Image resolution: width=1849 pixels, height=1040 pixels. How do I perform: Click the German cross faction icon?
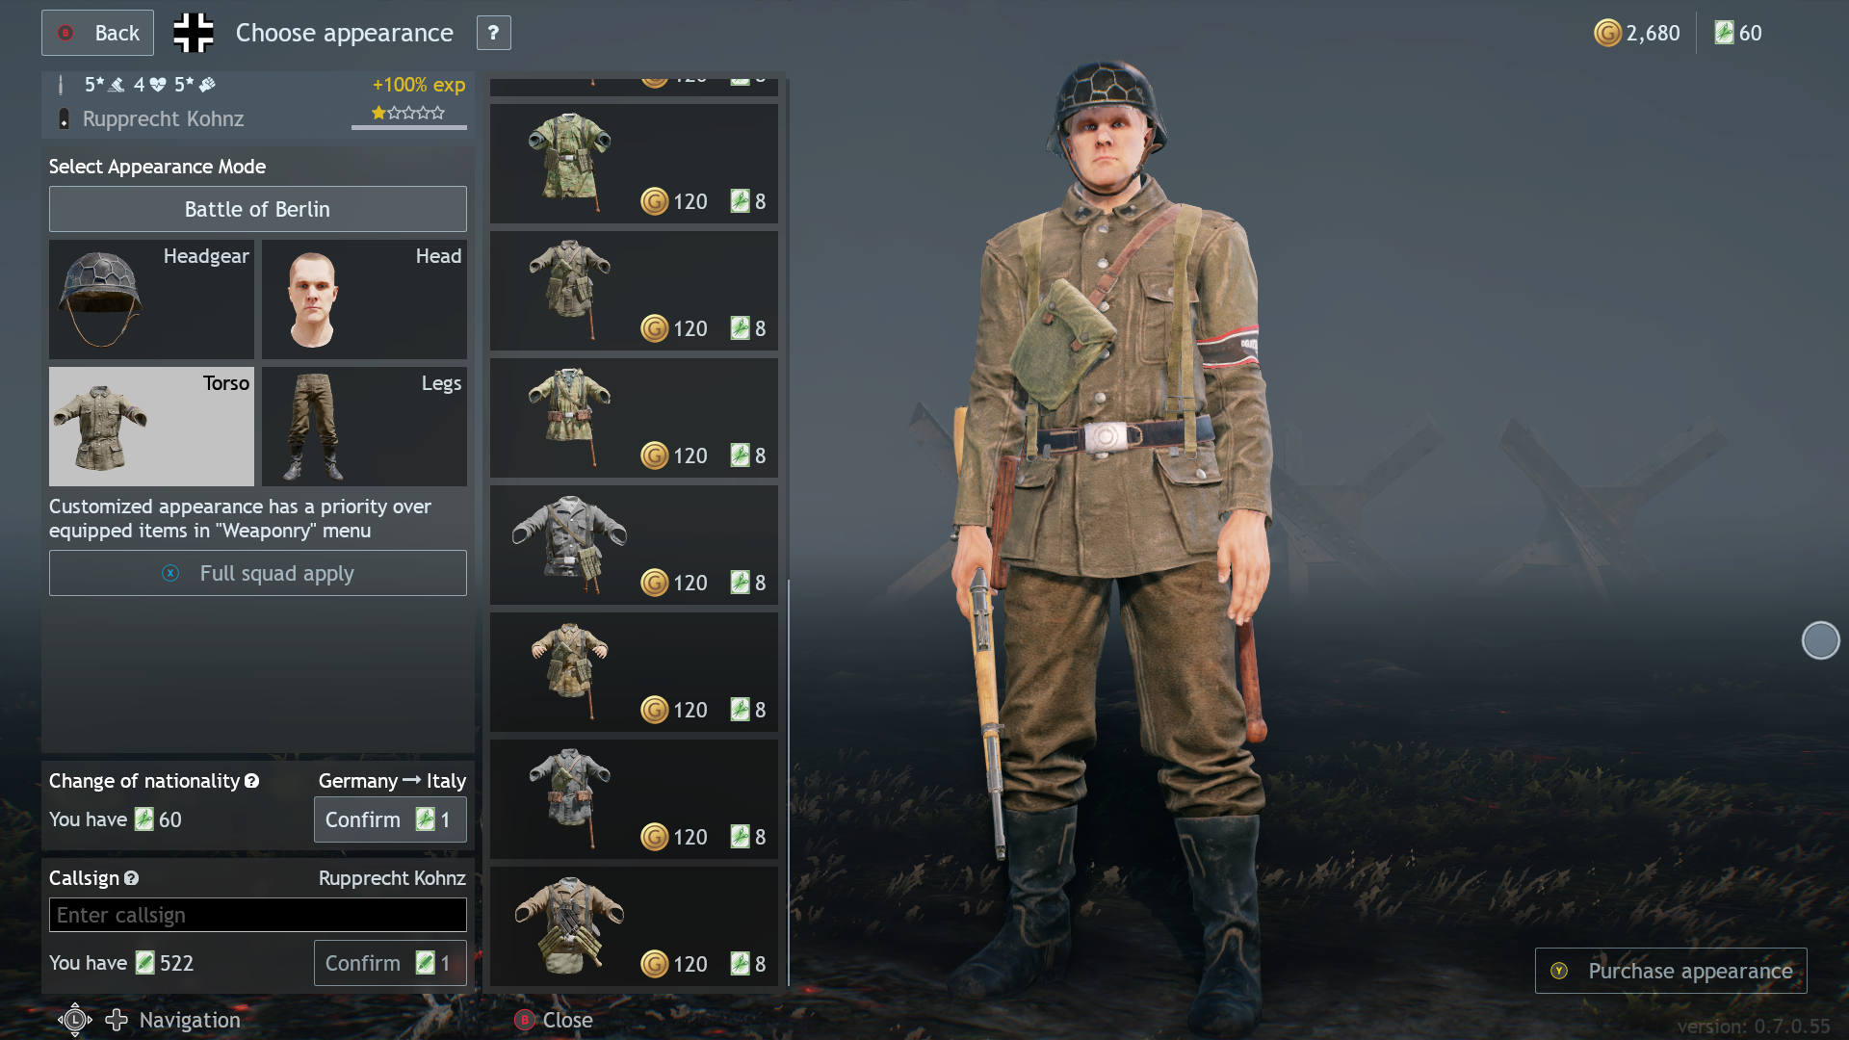click(194, 33)
